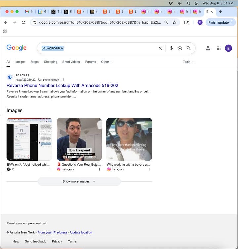Reload the page with refresh icon
Image resolution: width=238 pixels, height=249 pixels.
click(23, 22)
